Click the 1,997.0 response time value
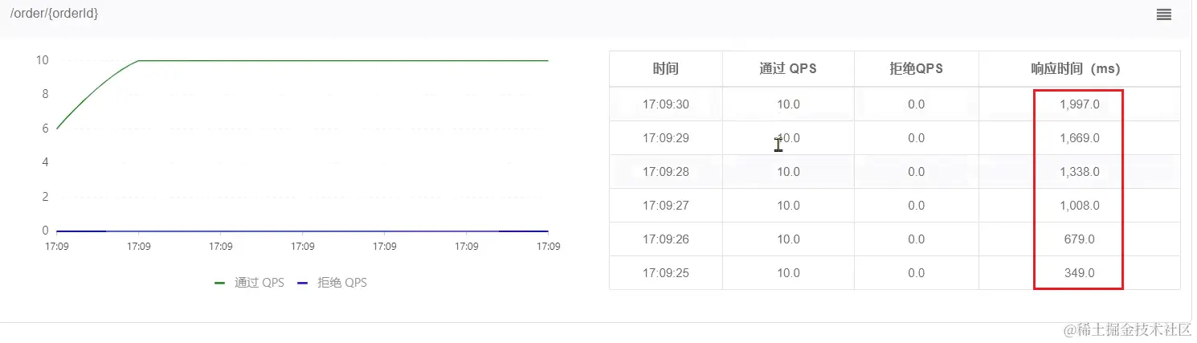 [x=1079, y=104]
